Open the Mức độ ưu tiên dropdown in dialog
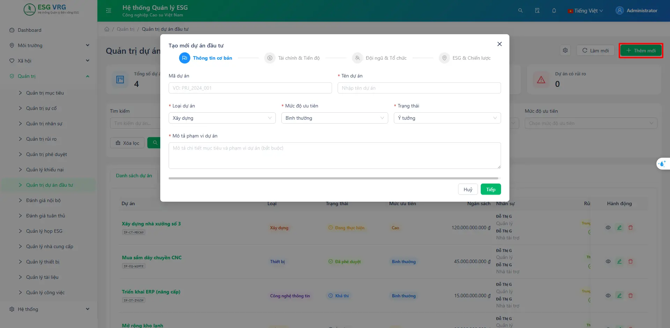The image size is (670, 328). click(x=334, y=118)
